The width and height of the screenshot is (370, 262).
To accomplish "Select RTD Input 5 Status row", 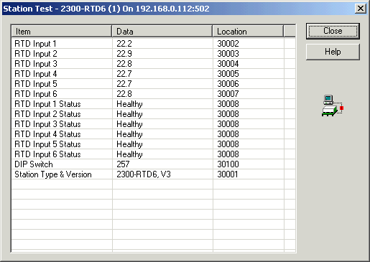I will coord(153,144).
